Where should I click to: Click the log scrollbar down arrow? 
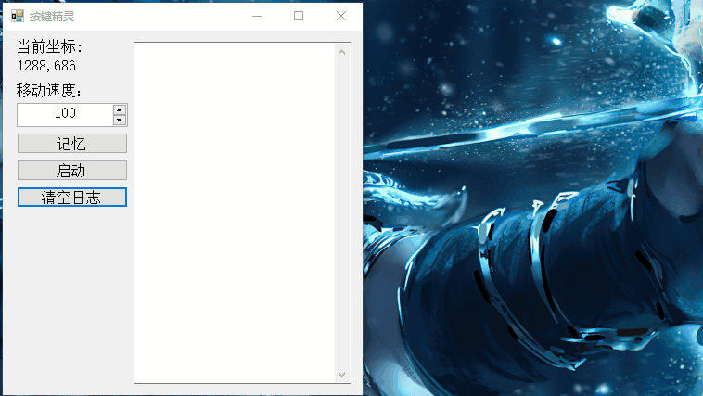pyautogui.click(x=341, y=374)
